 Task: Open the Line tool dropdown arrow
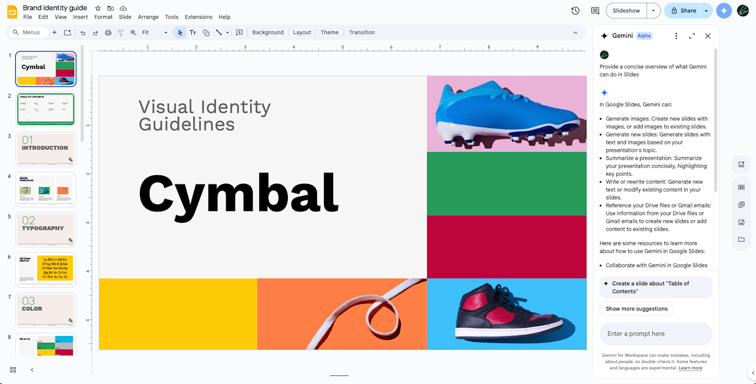[x=227, y=32]
